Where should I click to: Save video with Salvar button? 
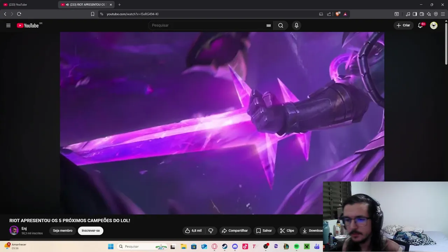point(264,231)
